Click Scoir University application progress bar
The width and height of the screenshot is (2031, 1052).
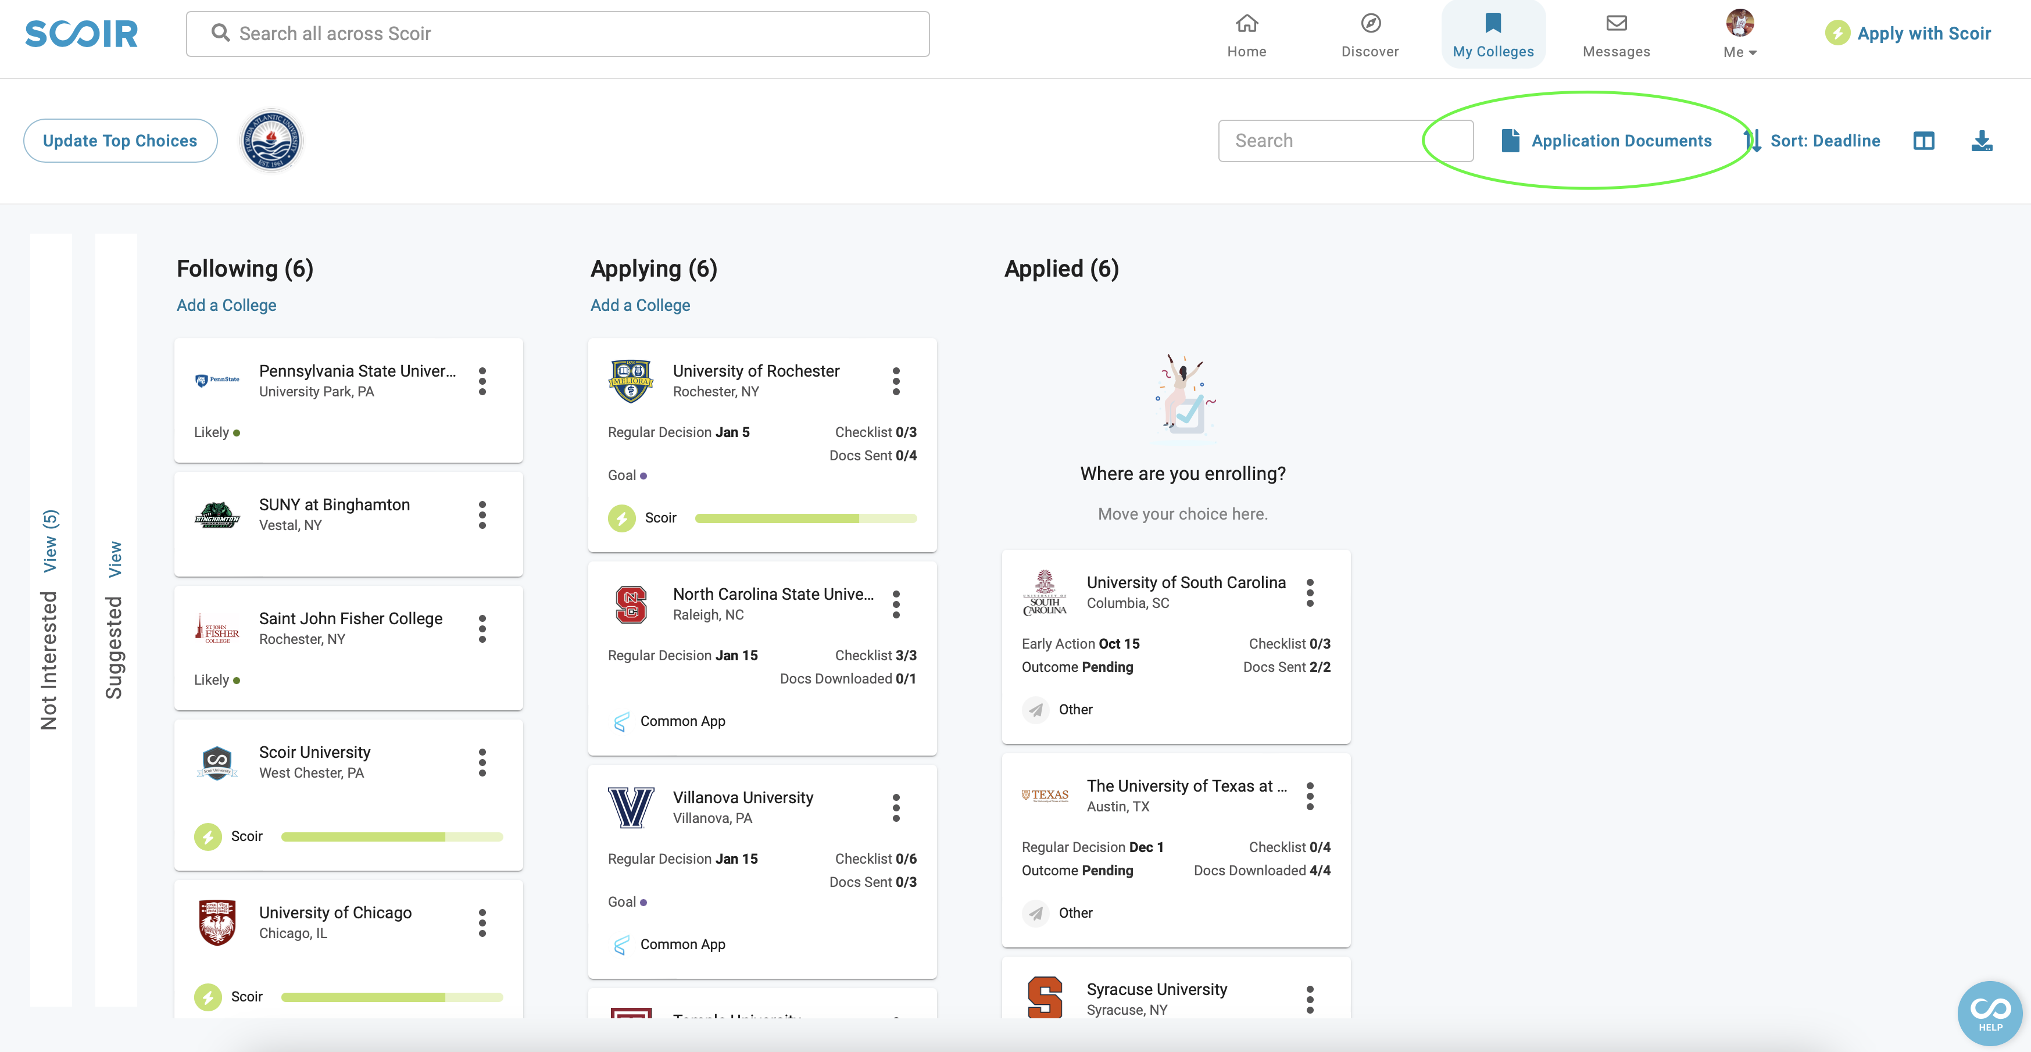pos(392,837)
